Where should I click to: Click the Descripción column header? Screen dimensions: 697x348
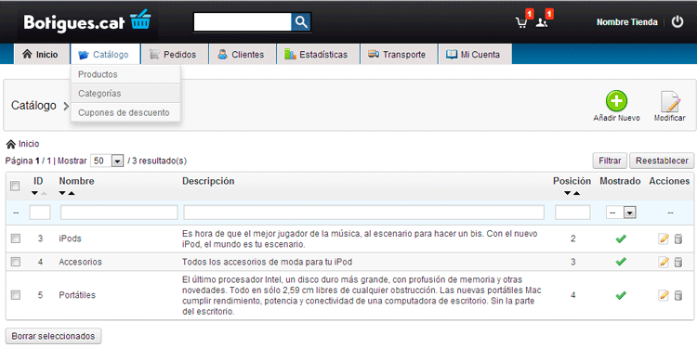pyautogui.click(x=208, y=181)
